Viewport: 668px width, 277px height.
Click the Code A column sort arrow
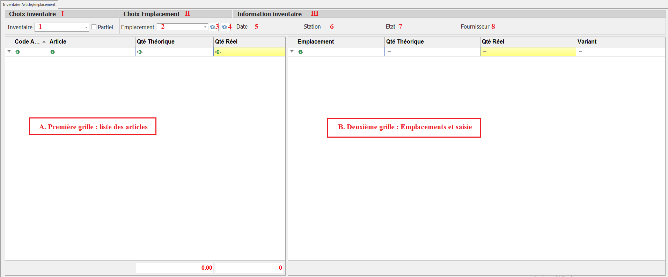point(44,42)
